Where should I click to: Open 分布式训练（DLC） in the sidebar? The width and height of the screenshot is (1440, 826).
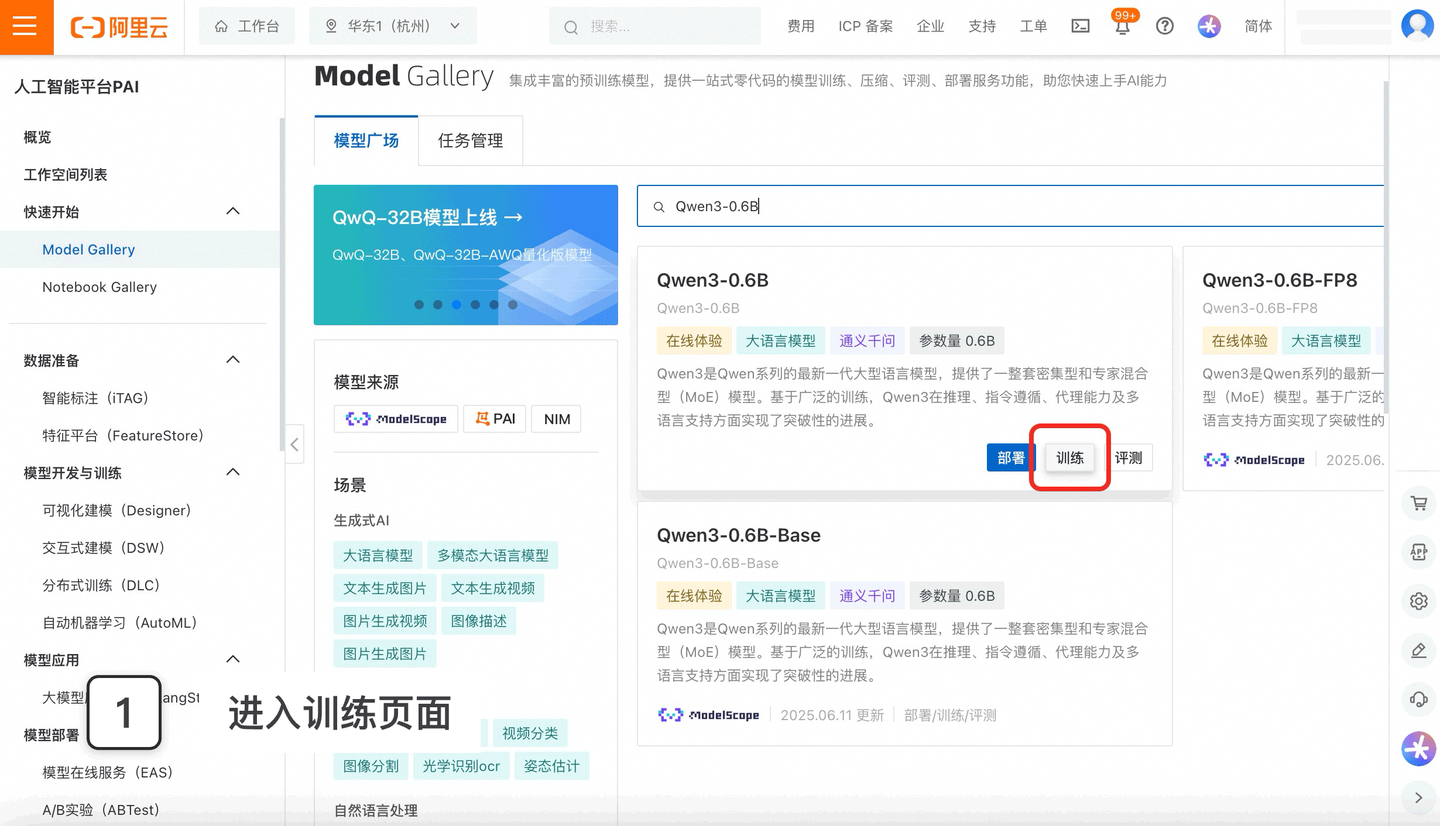coord(102,585)
